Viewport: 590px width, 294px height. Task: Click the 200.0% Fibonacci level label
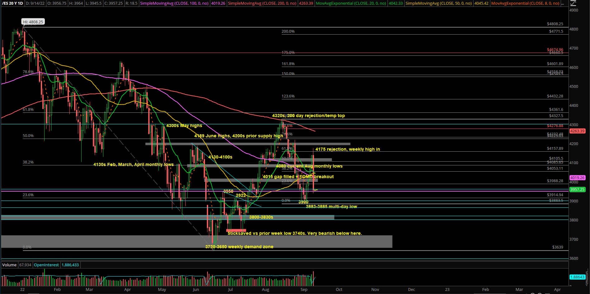288,31
